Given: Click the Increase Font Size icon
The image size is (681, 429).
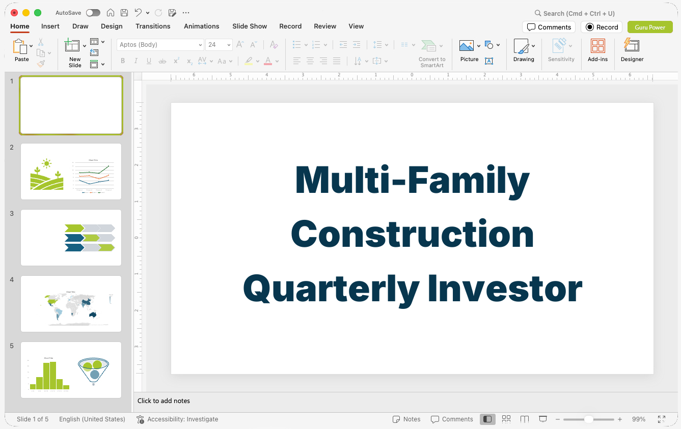Looking at the screenshot, I should point(240,45).
